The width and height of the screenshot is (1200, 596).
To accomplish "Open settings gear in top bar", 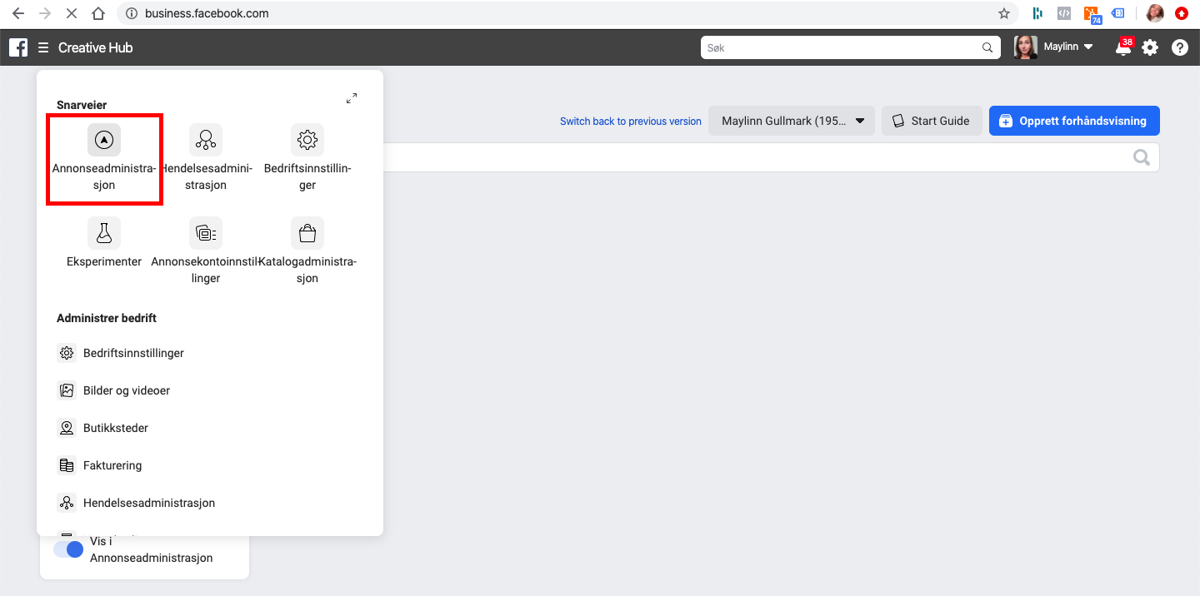I will (1150, 47).
